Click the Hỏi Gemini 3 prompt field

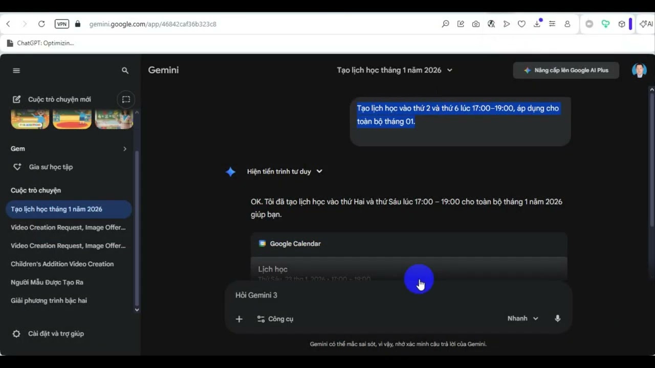(x=398, y=295)
